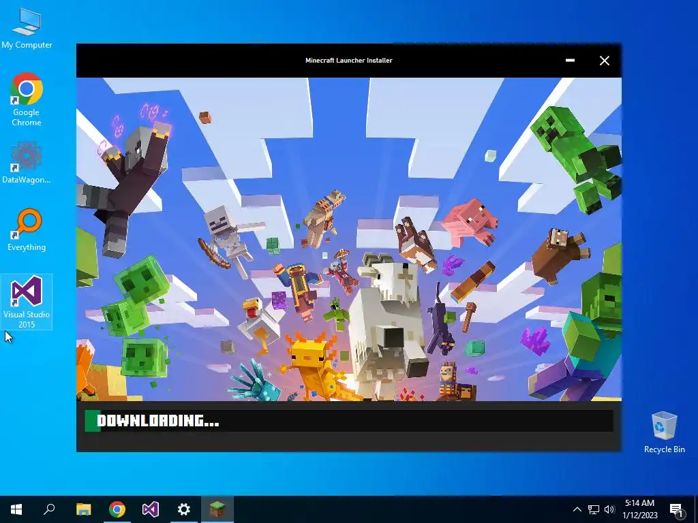Minimize the Minecraft Launcher Installer window
This screenshot has width=698, height=523.
click(570, 61)
